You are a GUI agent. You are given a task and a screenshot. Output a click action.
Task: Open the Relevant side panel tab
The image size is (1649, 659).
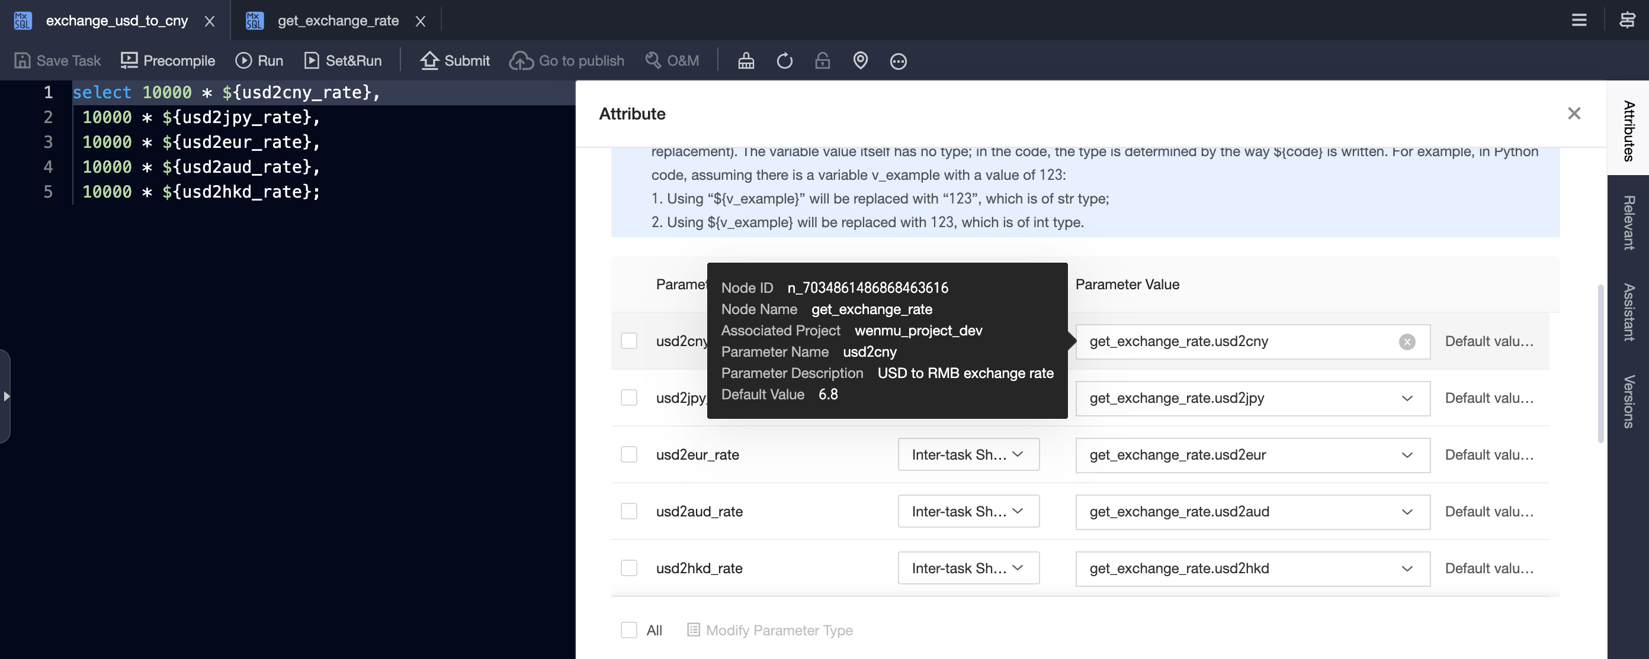pos(1628,222)
